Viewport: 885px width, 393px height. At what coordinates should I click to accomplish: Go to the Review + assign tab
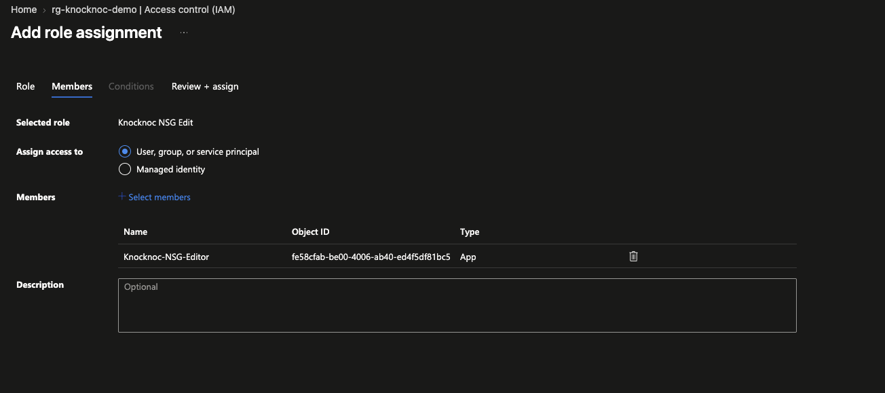tap(205, 86)
